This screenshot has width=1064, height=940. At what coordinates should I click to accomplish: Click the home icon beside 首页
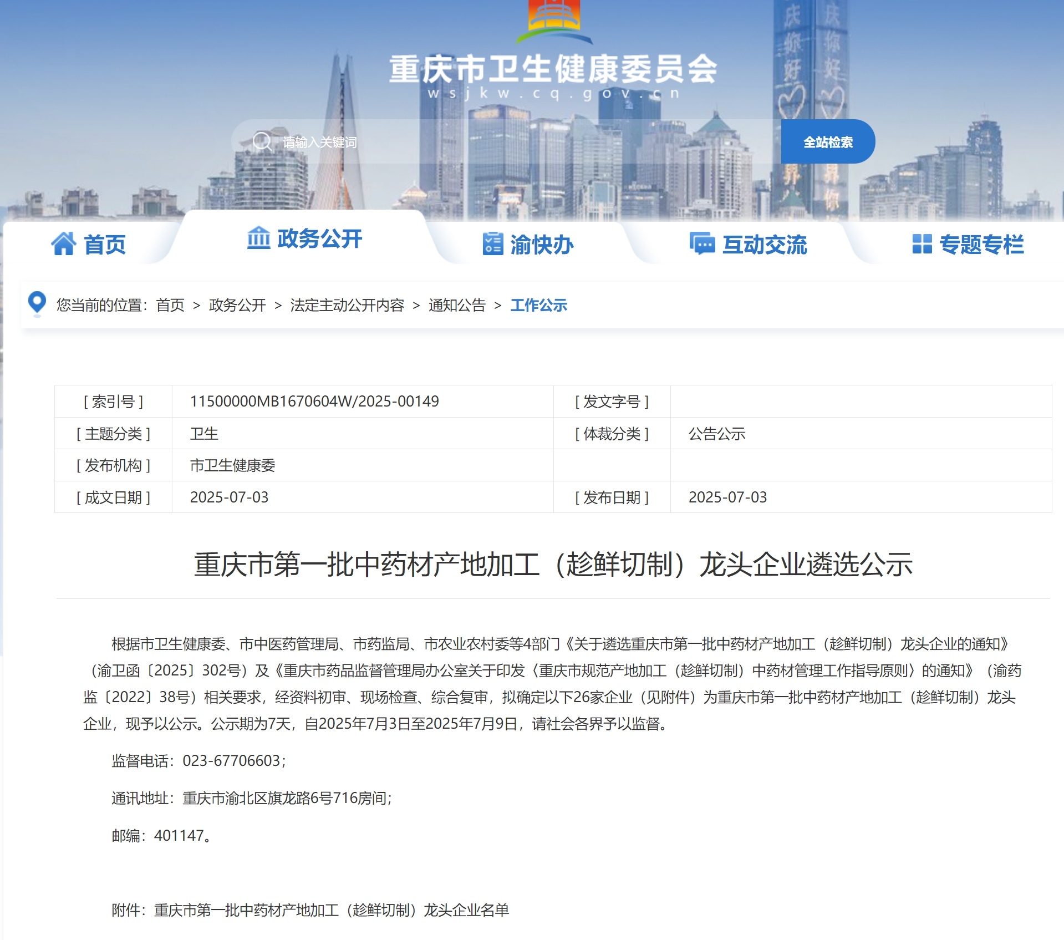click(x=64, y=244)
